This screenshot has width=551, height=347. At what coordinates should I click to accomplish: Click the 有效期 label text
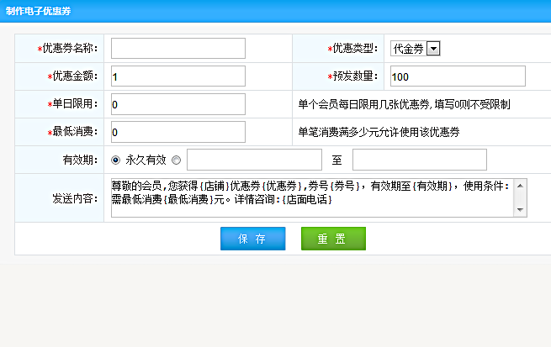(80, 160)
